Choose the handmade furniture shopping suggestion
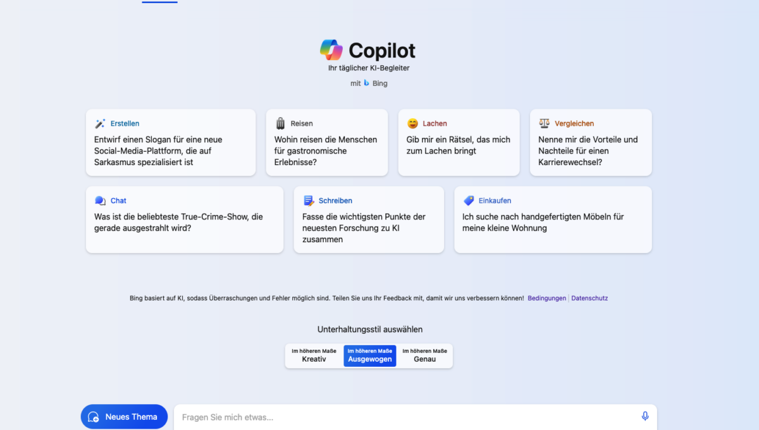 (x=553, y=219)
